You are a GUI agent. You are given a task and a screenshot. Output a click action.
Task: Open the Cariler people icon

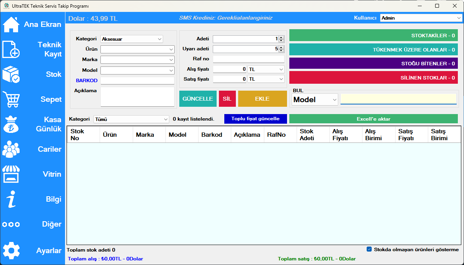tap(11, 149)
